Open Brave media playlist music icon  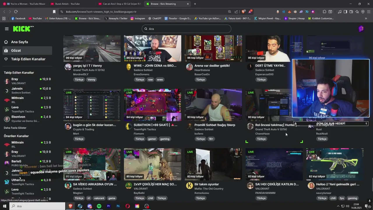339,12
